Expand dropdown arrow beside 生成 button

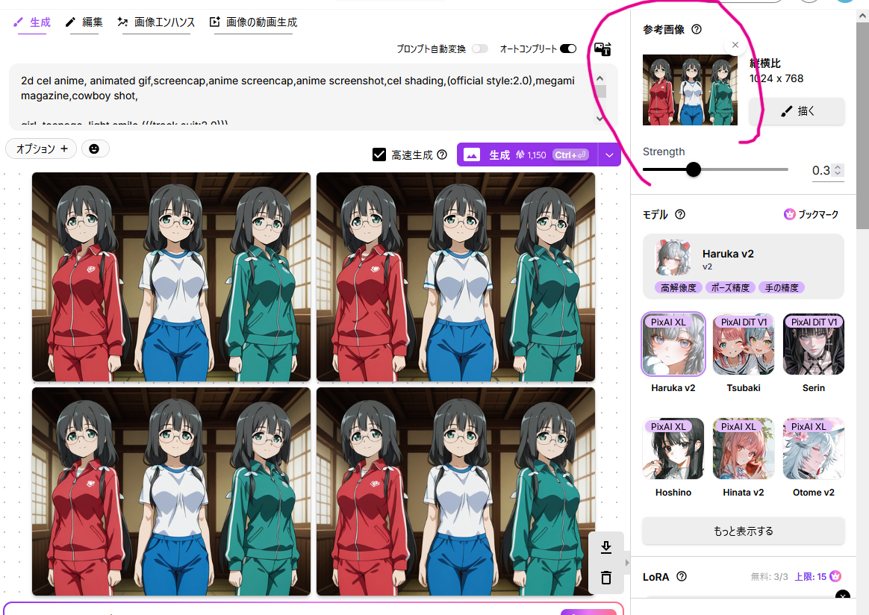[610, 155]
